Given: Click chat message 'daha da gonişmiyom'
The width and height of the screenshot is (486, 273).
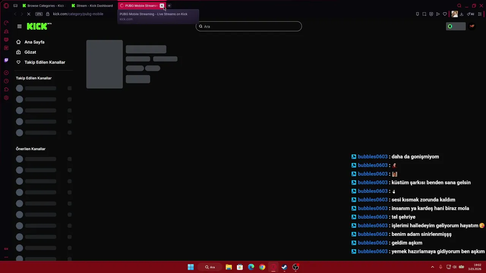Looking at the screenshot, I should [x=415, y=157].
